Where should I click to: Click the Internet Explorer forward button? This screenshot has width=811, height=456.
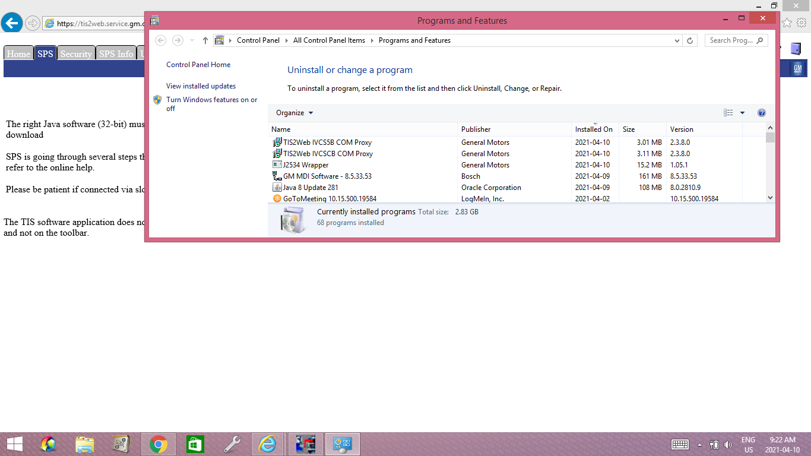(33, 23)
